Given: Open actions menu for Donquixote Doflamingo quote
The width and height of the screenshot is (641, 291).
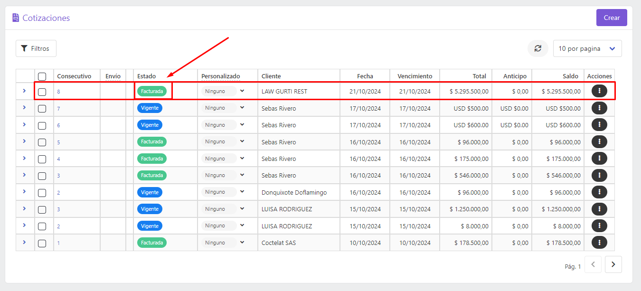Looking at the screenshot, I should click(599, 192).
